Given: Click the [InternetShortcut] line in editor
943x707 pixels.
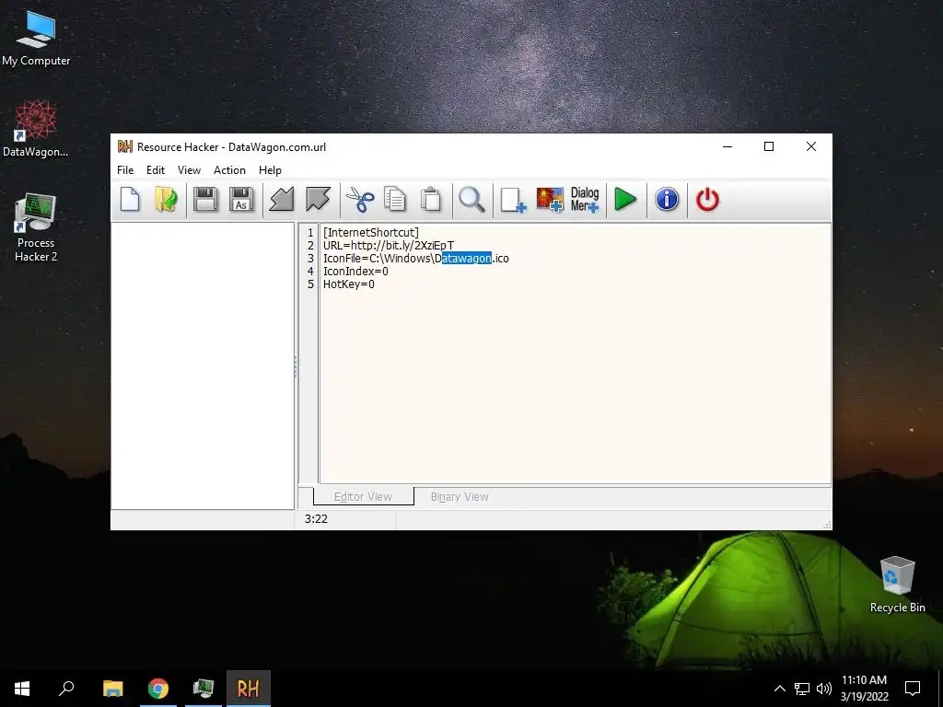Looking at the screenshot, I should (x=371, y=233).
